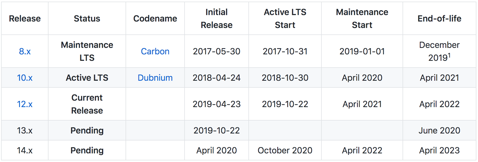This screenshot has height=162, width=478.
Task: Follow the Dubnium codename link
Action: click(155, 78)
